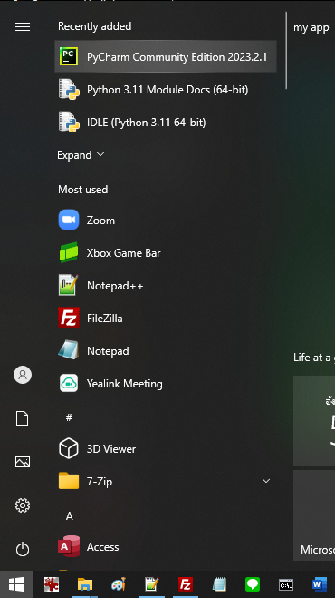Jump to the A letter section header
The image size is (335, 598).
tap(70, 516)
